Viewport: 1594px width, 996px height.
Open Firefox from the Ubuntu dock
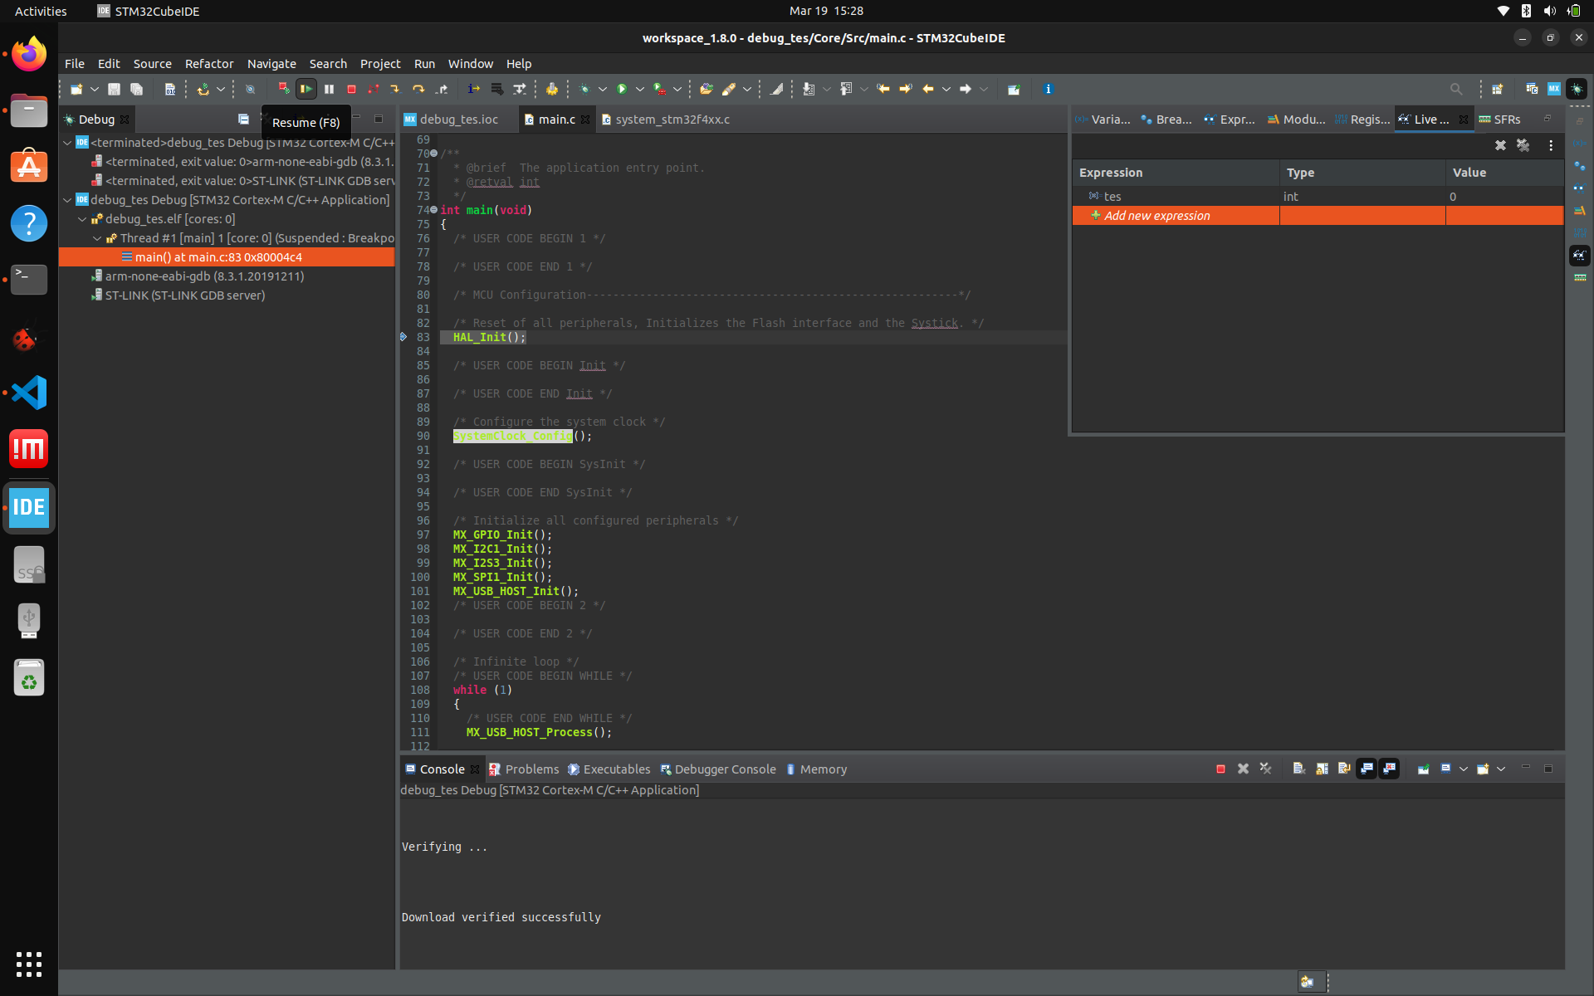pyautogui.click(x=29, y=54)
